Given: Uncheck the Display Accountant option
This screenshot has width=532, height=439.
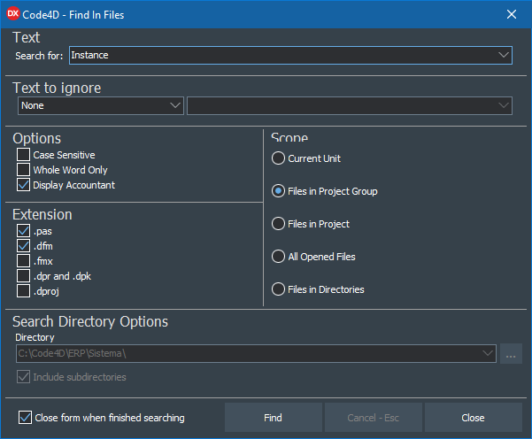Looking at the screenshot, I should pyautogui.click(x=23, y=185).
